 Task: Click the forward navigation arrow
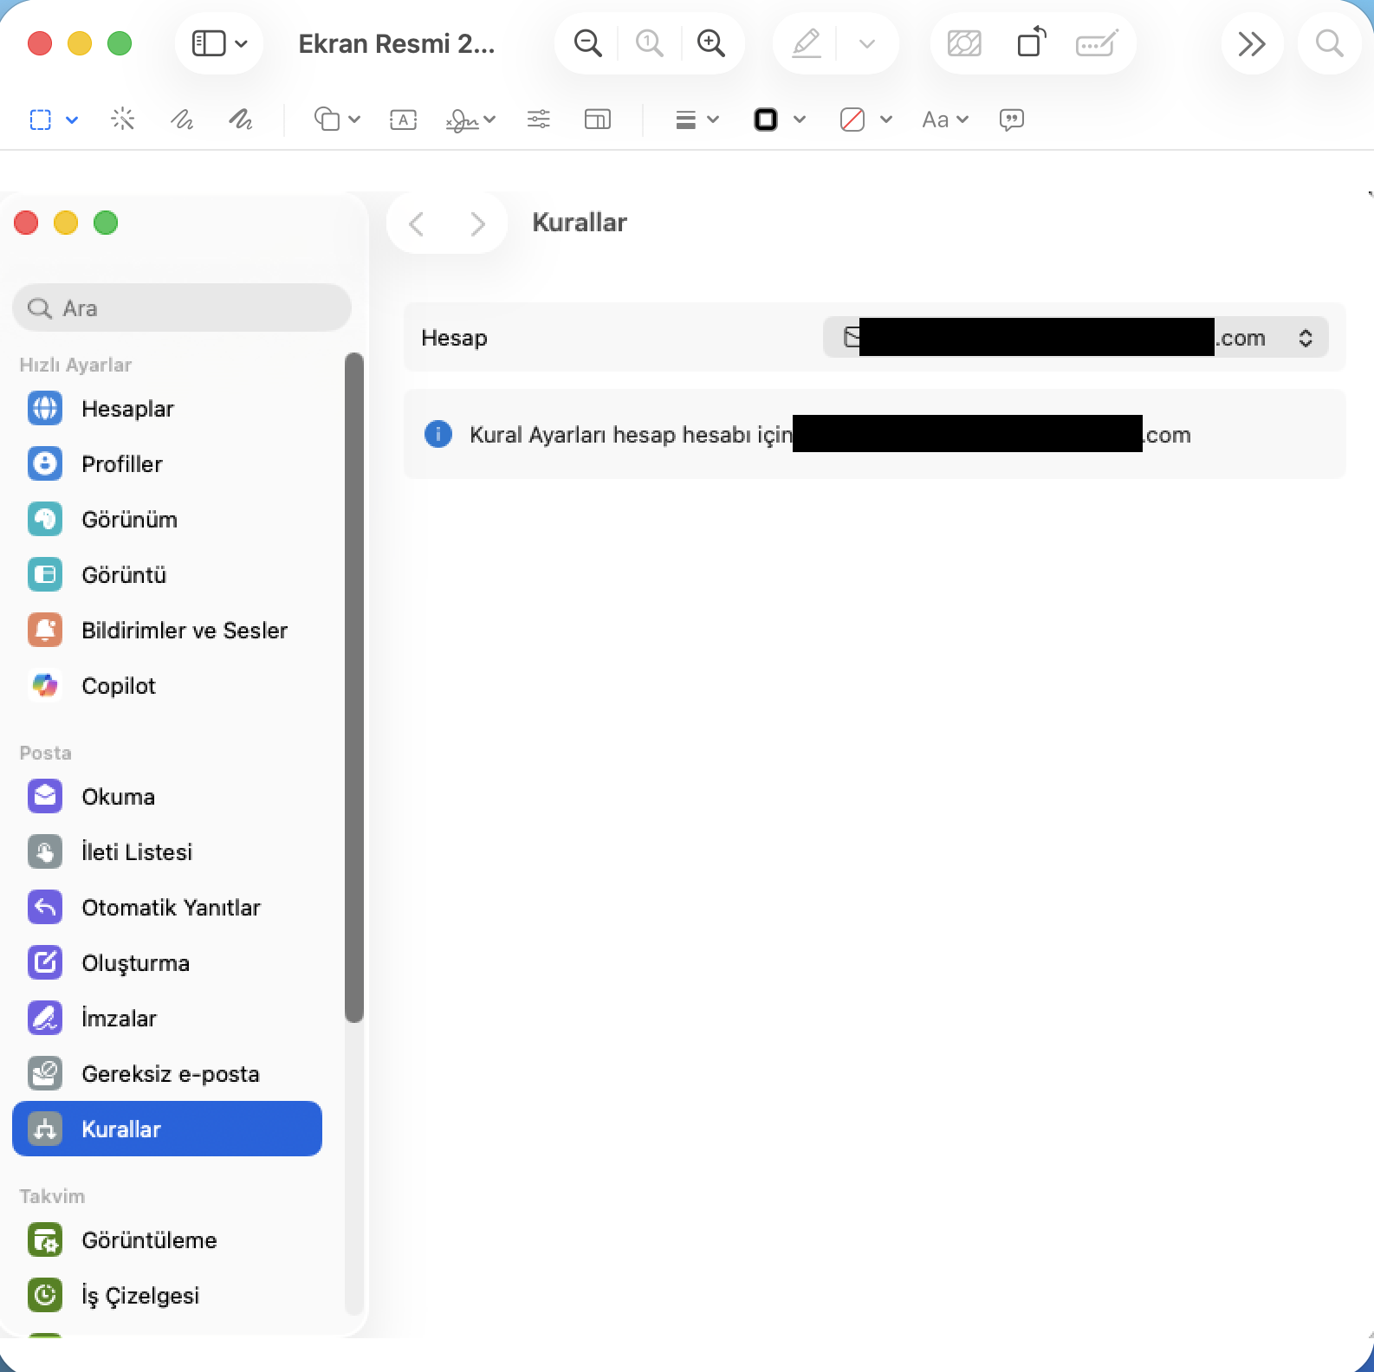[x=477, y=224]
